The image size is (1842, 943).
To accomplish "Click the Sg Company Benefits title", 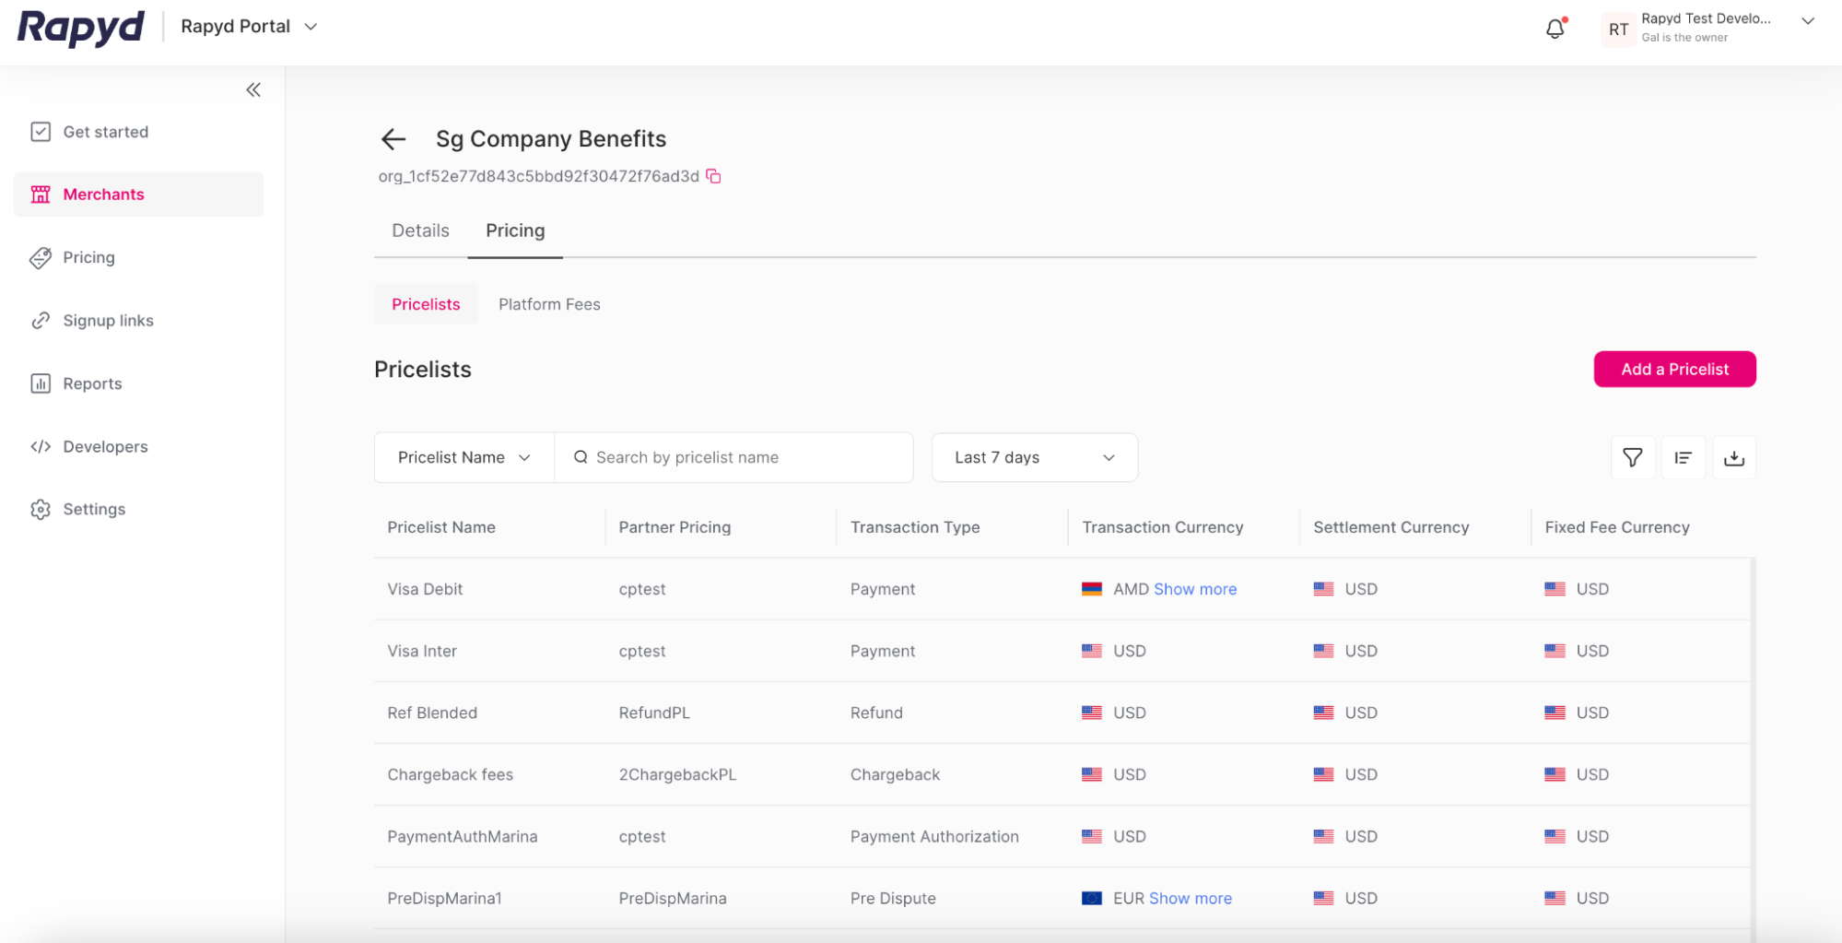I will [551, 139].
